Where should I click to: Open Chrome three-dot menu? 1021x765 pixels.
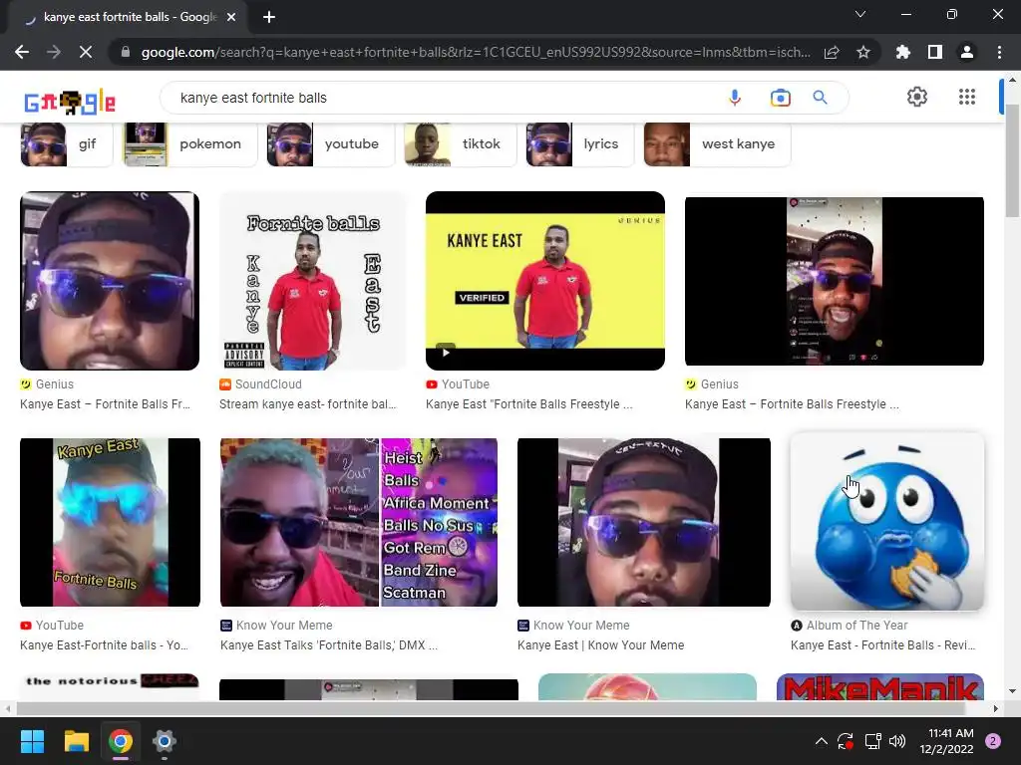tap(999, 52)
